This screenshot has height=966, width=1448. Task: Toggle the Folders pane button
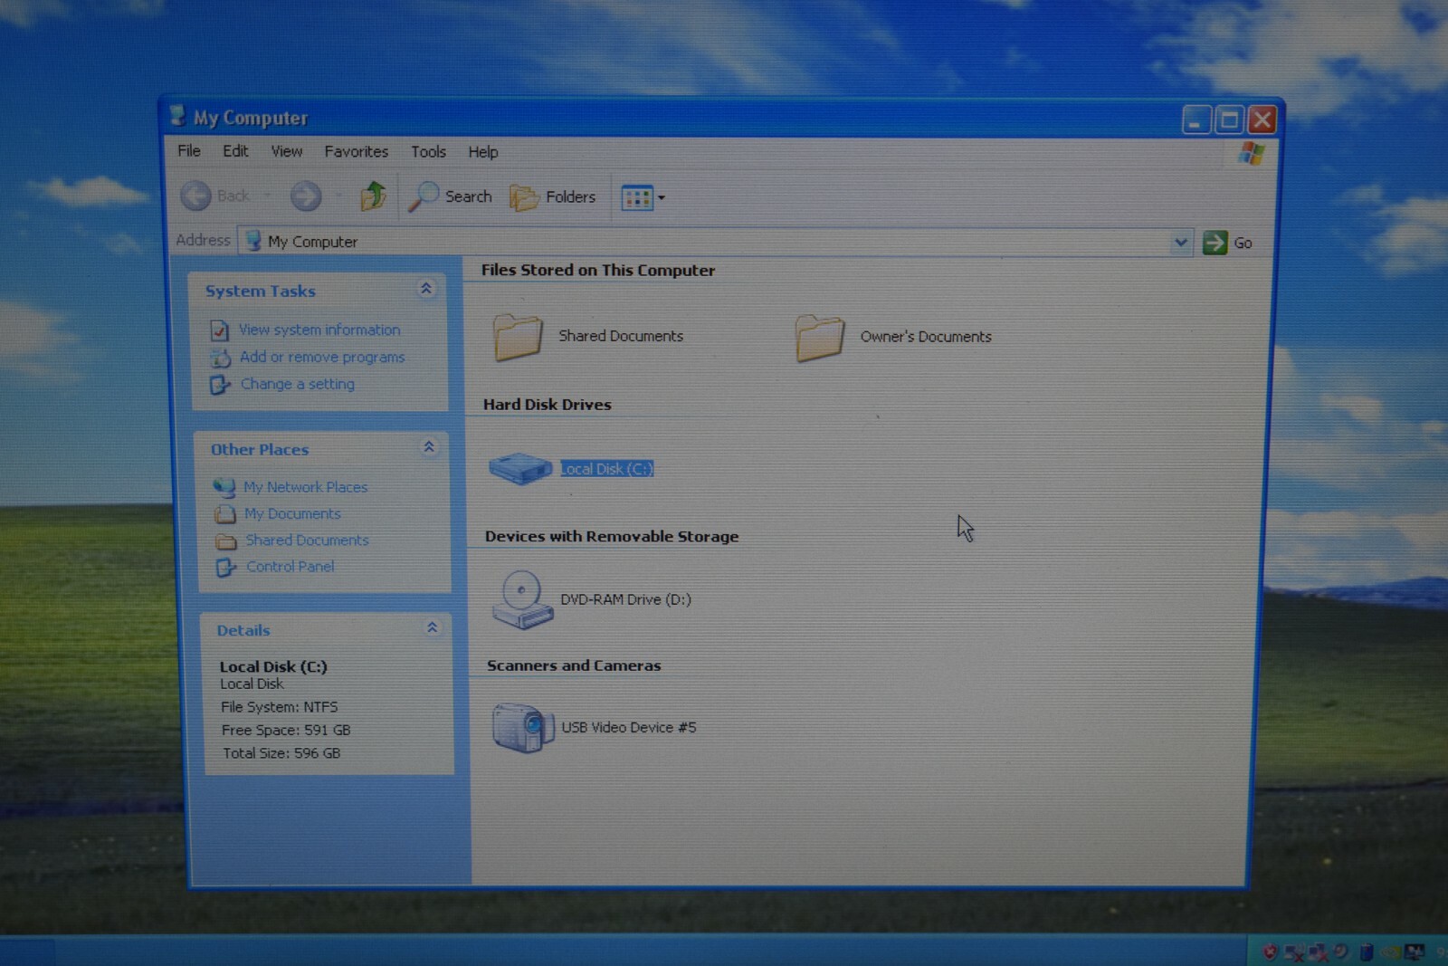[x=553, y=197]
